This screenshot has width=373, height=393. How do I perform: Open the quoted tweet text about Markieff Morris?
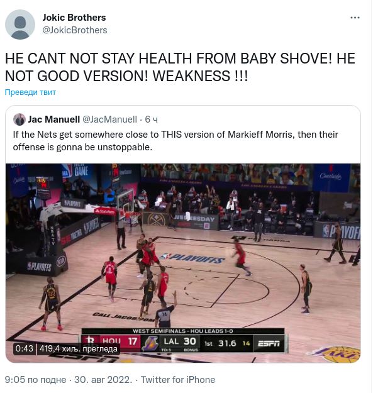(175, 141)
